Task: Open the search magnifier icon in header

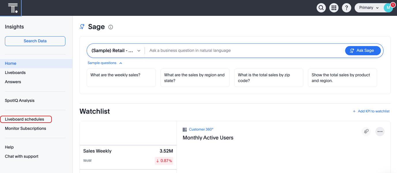Action: click(321, 8)
